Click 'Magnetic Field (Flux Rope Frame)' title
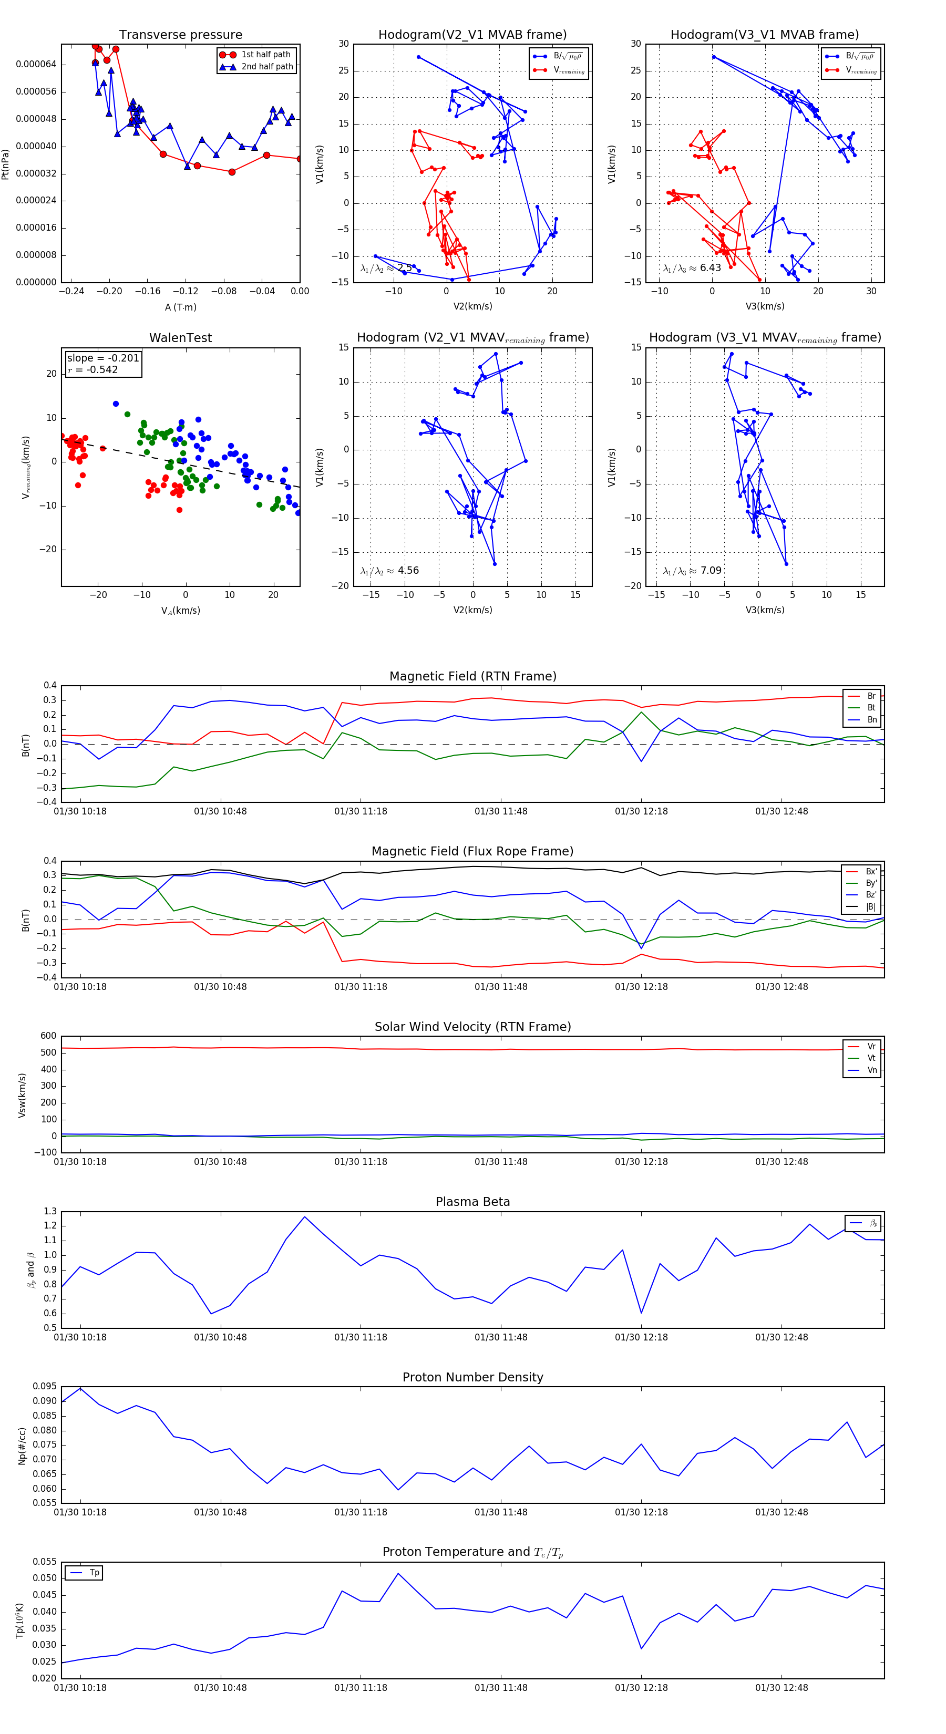 [472, 852]
